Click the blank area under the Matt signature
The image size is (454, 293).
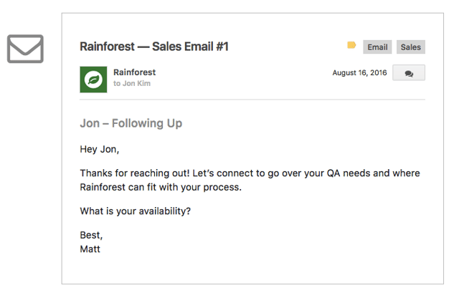252,269
